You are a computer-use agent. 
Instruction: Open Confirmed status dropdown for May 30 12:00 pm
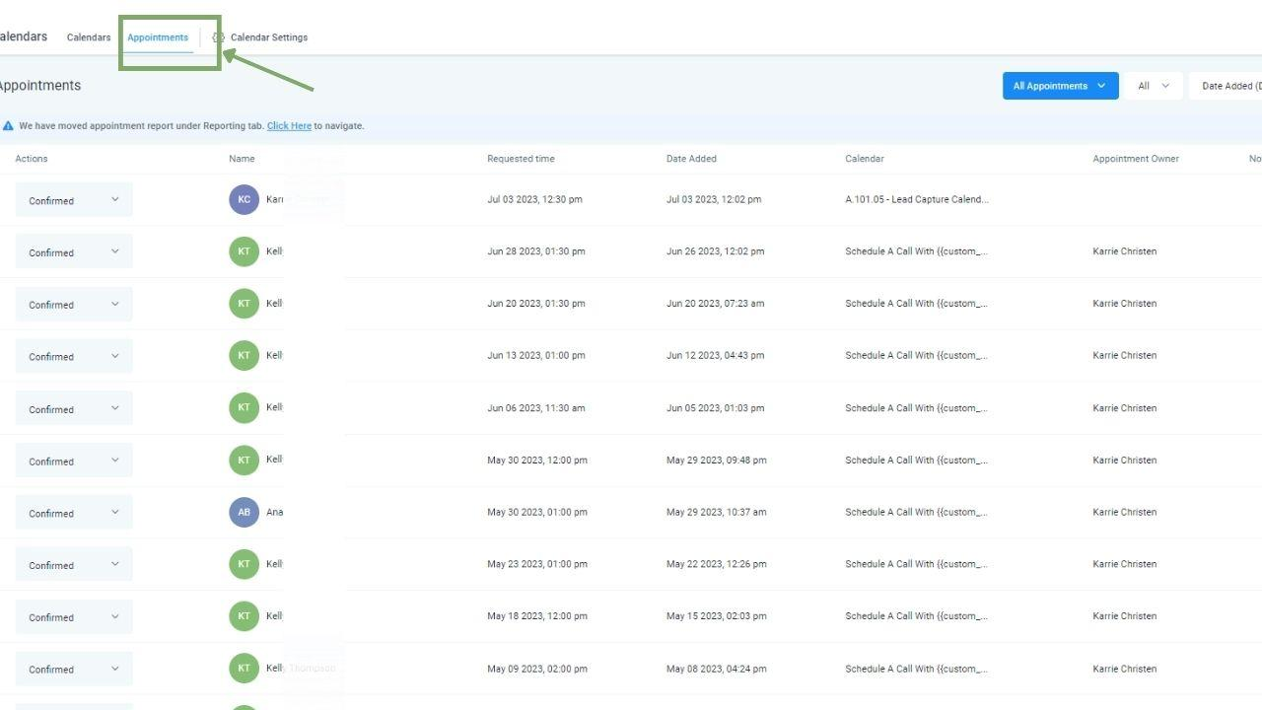(74, 461)
